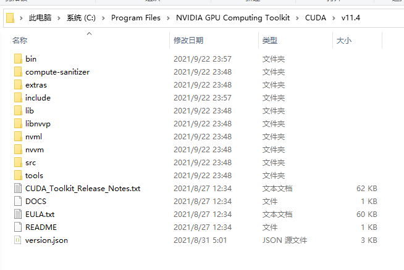
Task: Select the nvvm folder icon
Action: tap(18, 149)
